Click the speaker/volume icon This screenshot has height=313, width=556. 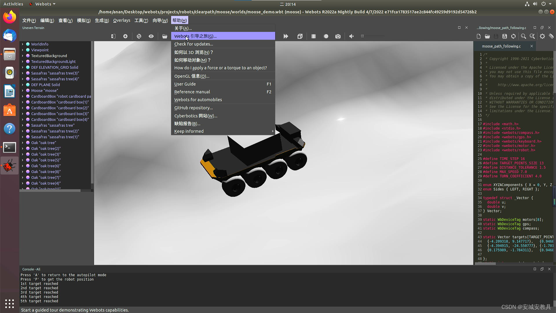tap(351, 36)
